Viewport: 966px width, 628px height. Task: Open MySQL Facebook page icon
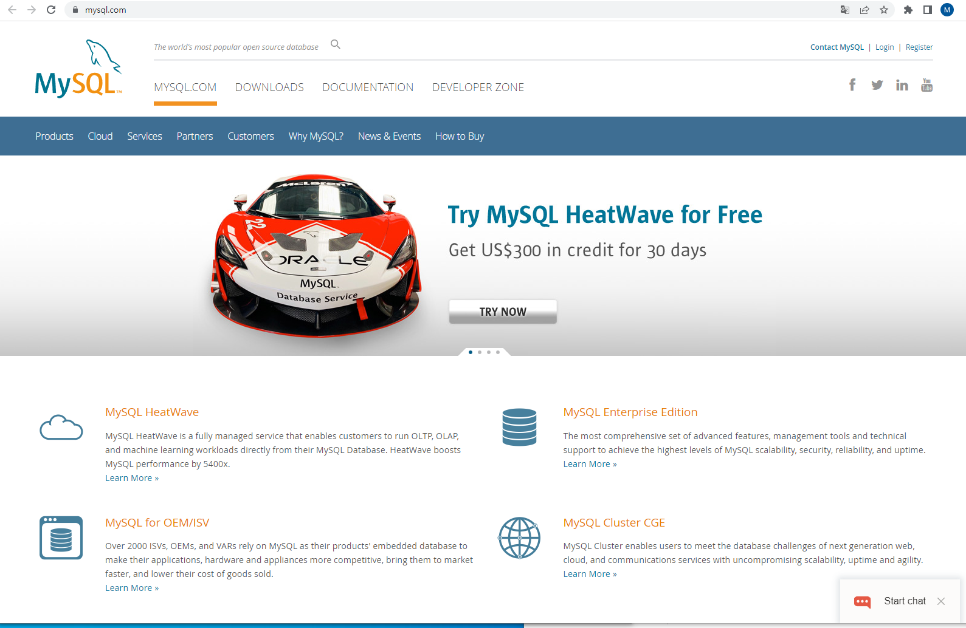point(852,85)
